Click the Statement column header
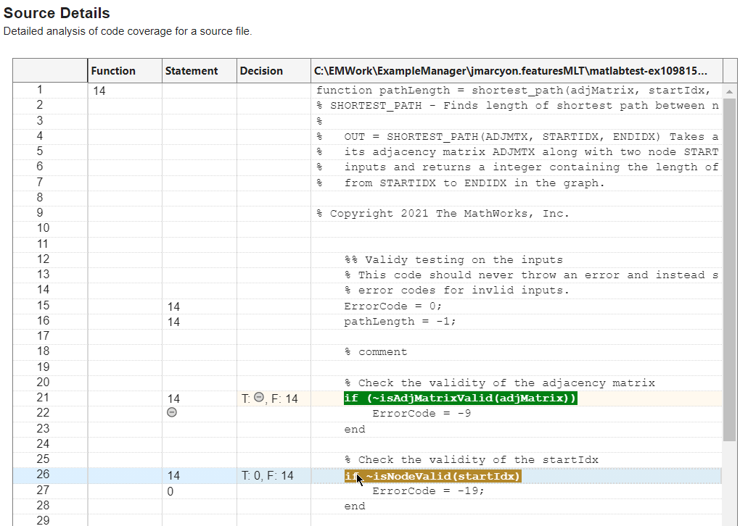This screenshot has width=748, height=526. coord(192,71)
